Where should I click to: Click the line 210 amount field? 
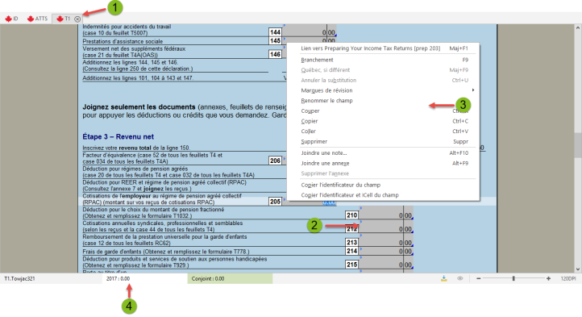[x=385, y=215]
